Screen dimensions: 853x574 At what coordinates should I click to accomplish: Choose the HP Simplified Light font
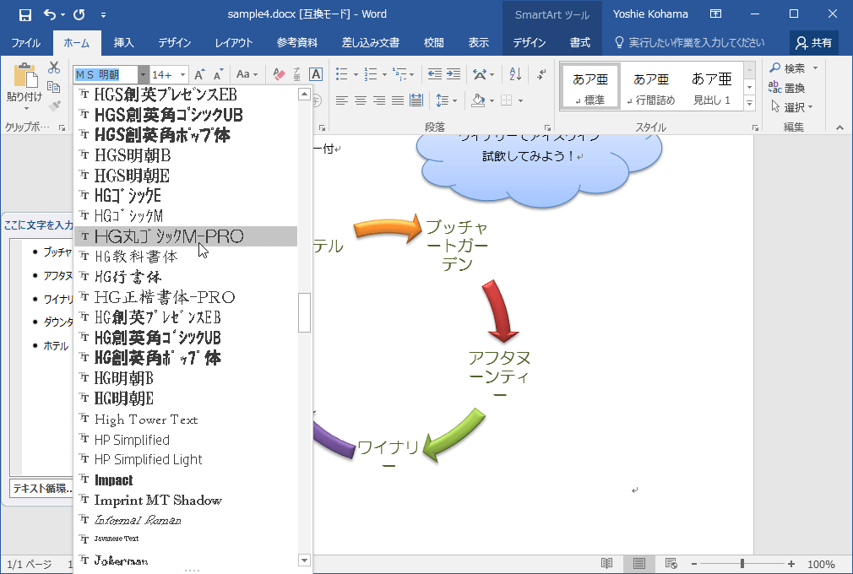[186, 460]
